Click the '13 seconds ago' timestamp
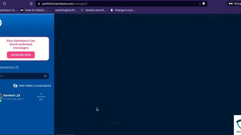Image resolution: width=241 pixels, height=135 pixels. [x=41, y=97]
